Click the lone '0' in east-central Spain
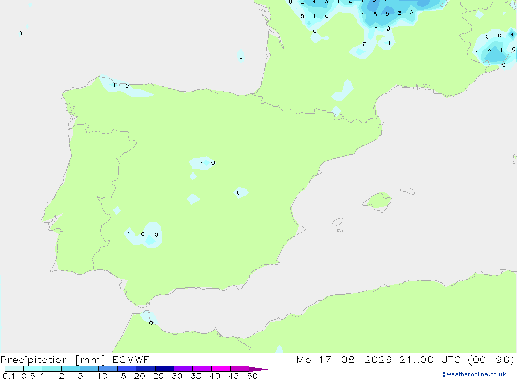Screen dimensions: 517x379 [239, 193]
